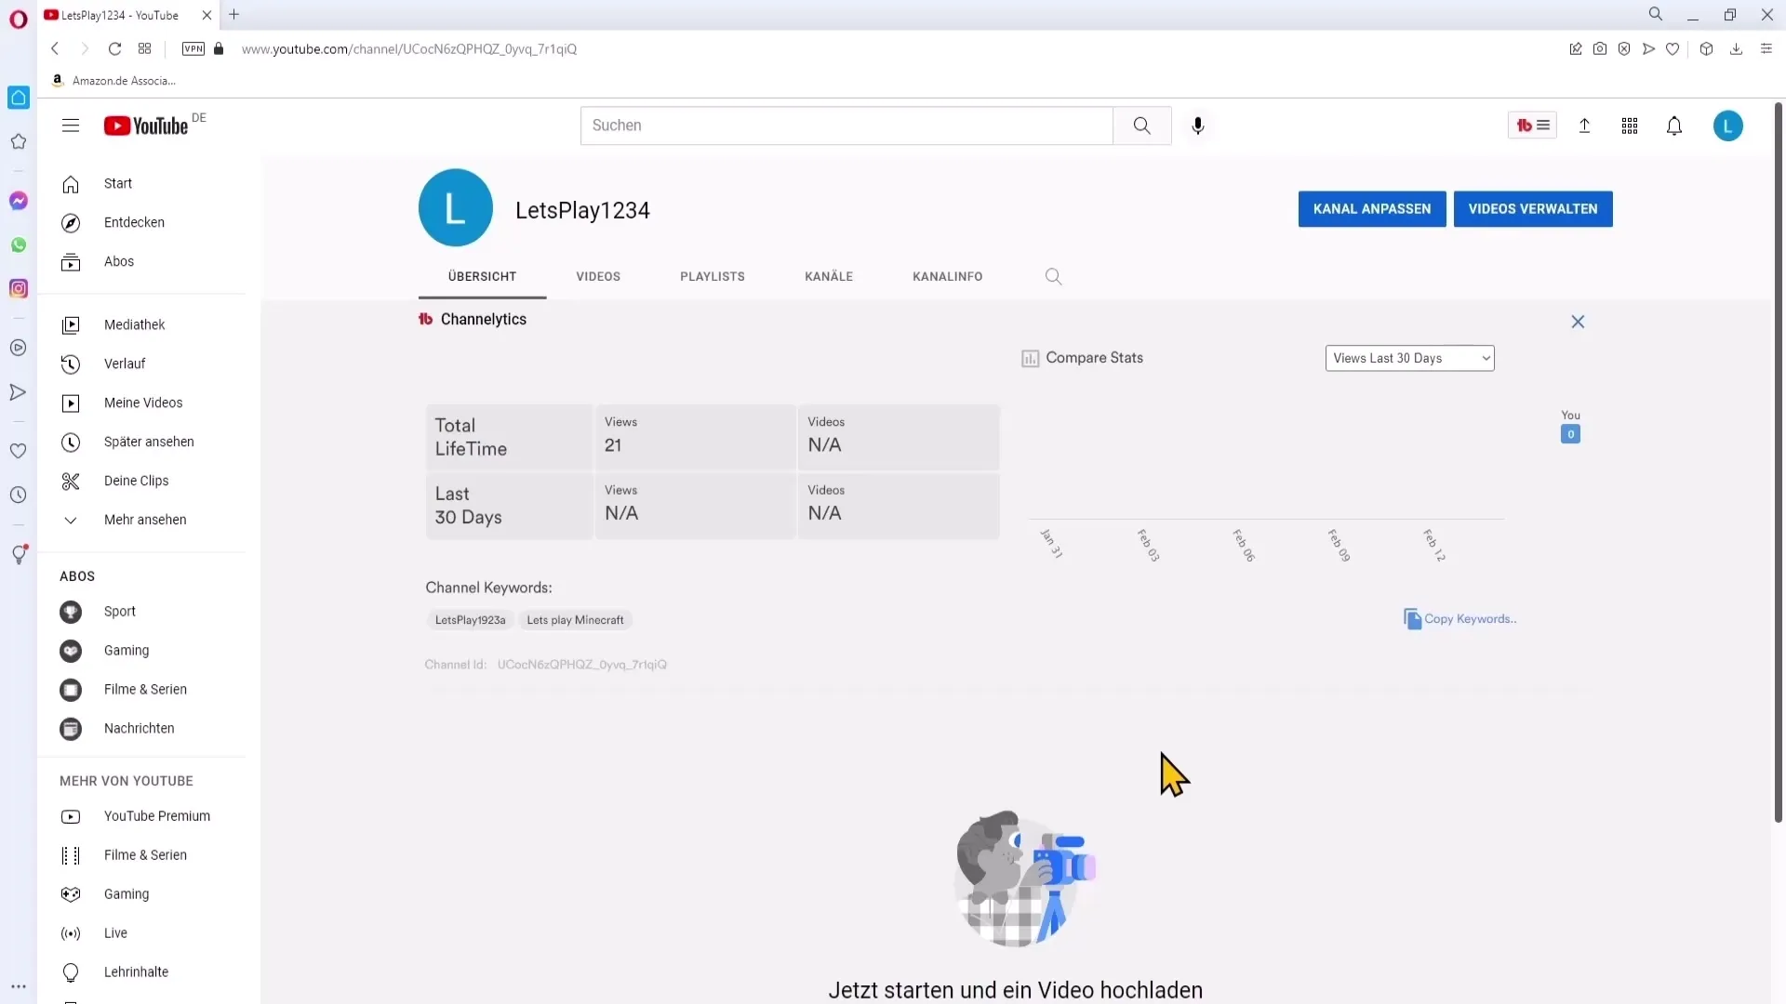Select the 'Views Last 30 Days' dropdown

[1409, 357]
